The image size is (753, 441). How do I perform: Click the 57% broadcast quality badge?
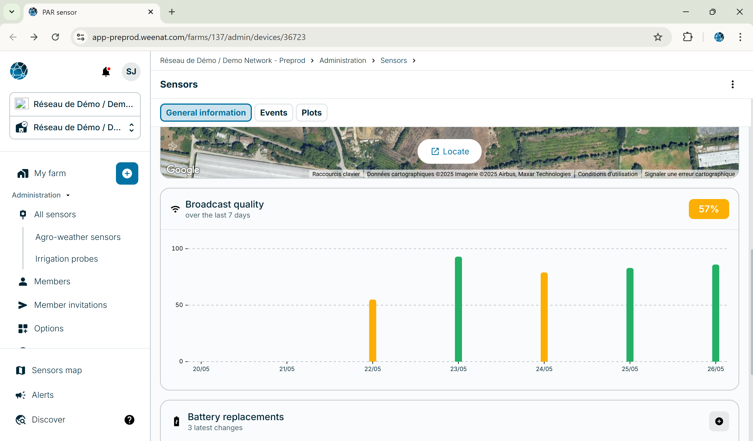709,209
